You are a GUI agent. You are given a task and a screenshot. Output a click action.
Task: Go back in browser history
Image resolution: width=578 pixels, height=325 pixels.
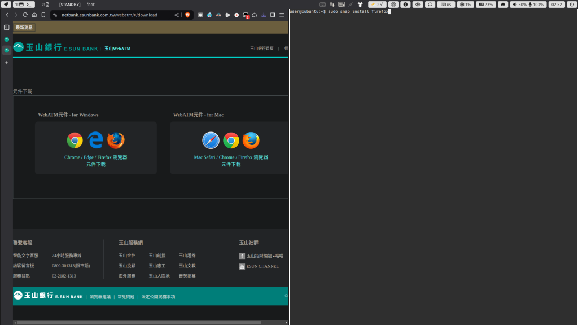tap(7, 15)
